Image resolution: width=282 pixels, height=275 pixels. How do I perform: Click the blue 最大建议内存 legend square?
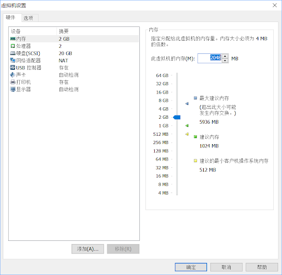(x=196, y=98)
